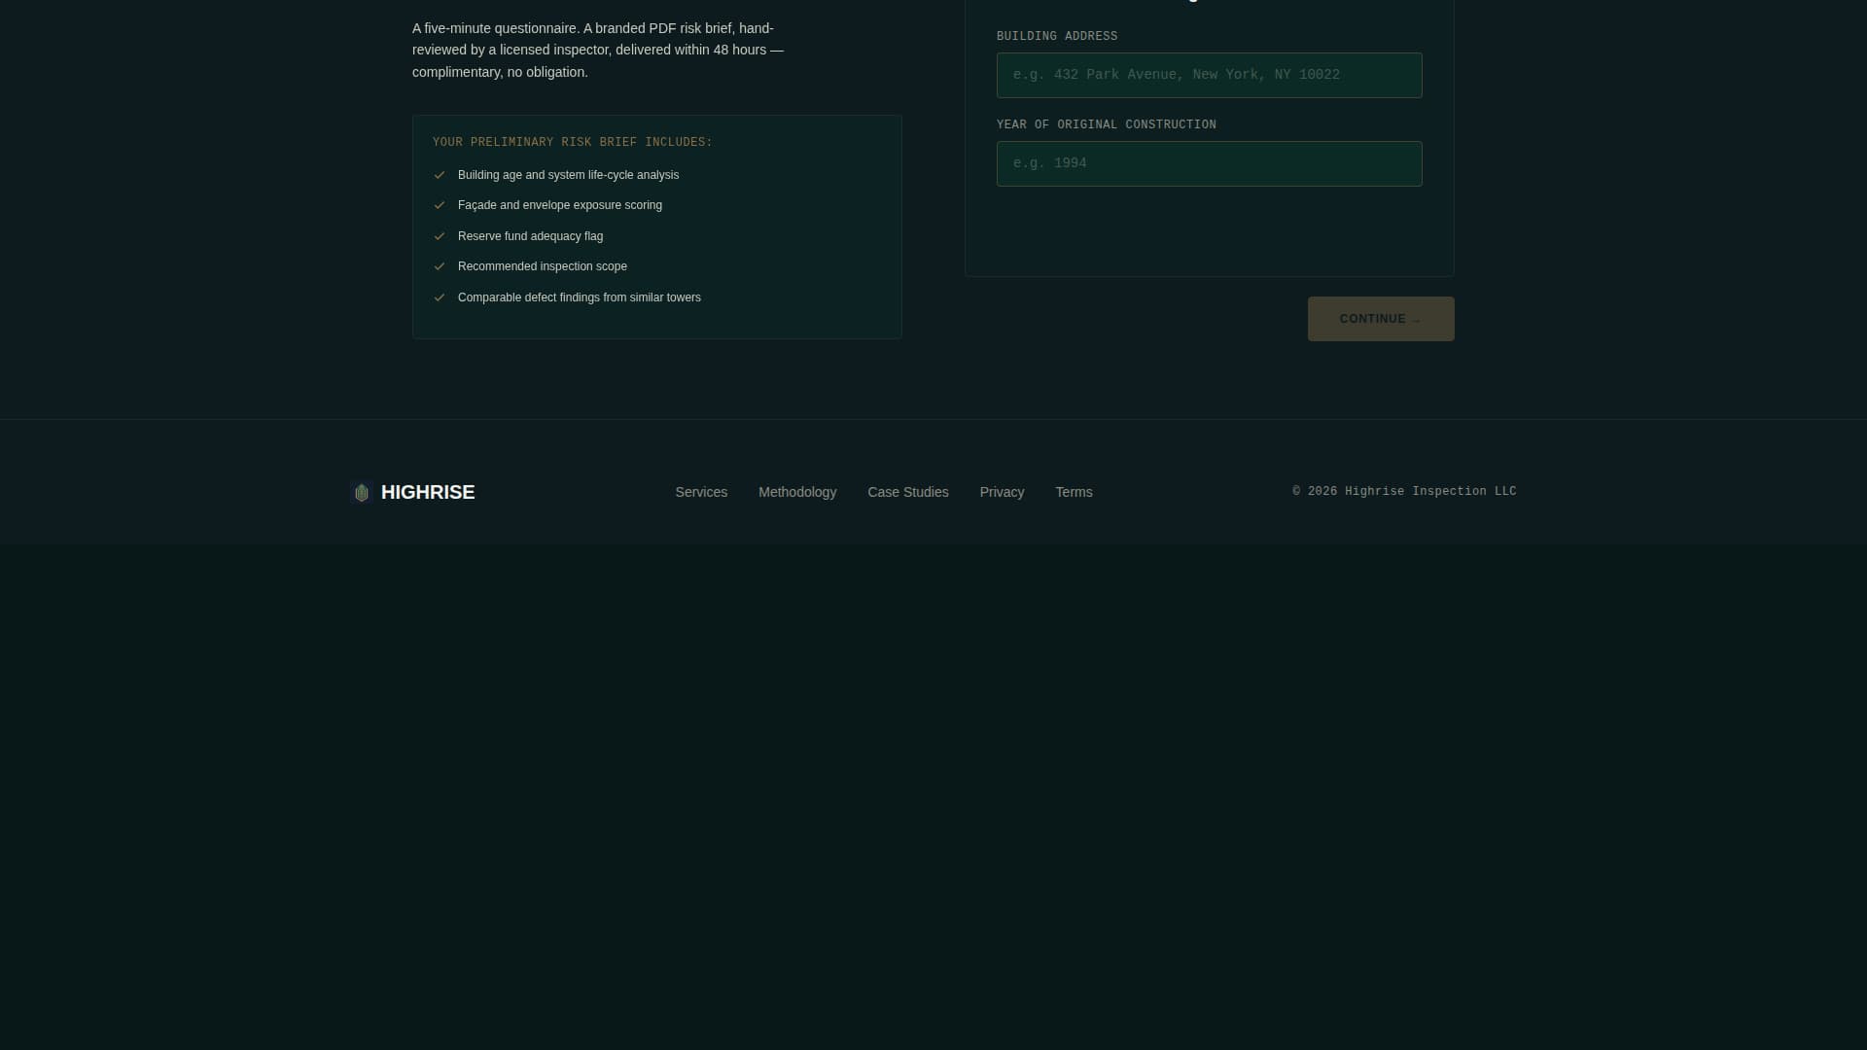Click the "YOUR PRELIMINARY RISK BRIEF INCLUDES" heading

(x=572, y=142)
